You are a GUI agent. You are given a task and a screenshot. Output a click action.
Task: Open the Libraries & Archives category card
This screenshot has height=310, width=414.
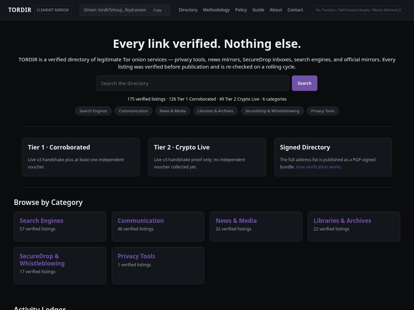coord(354,226)
